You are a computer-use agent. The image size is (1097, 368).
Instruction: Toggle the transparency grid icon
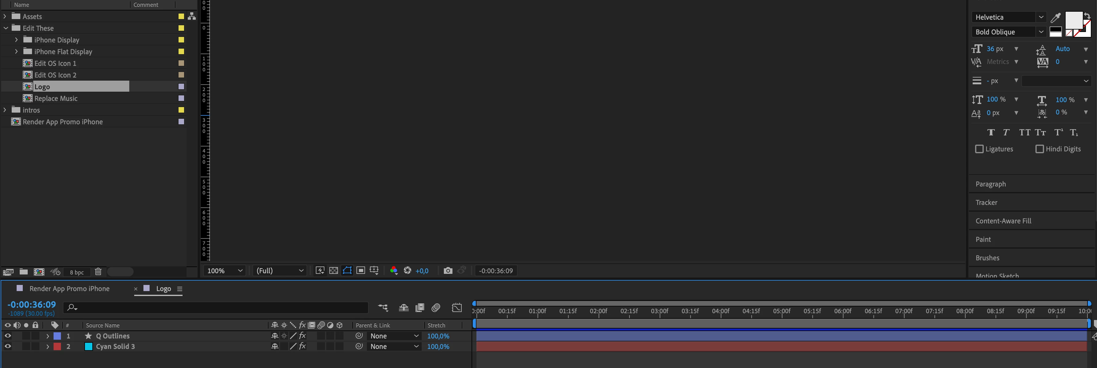coord(333,270)
